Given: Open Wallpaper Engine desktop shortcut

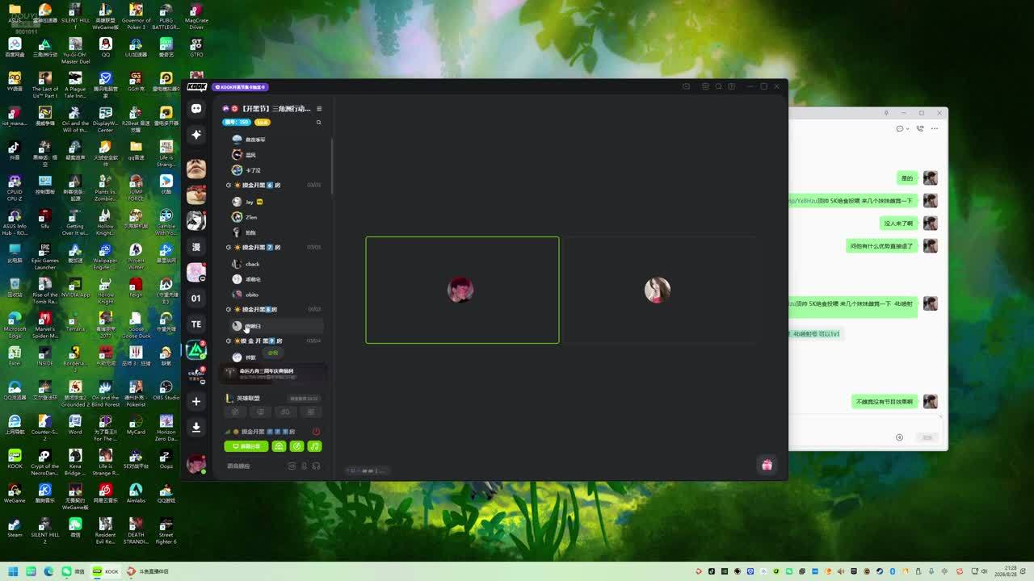Looking at the screenshot, I should pos(105,257).
